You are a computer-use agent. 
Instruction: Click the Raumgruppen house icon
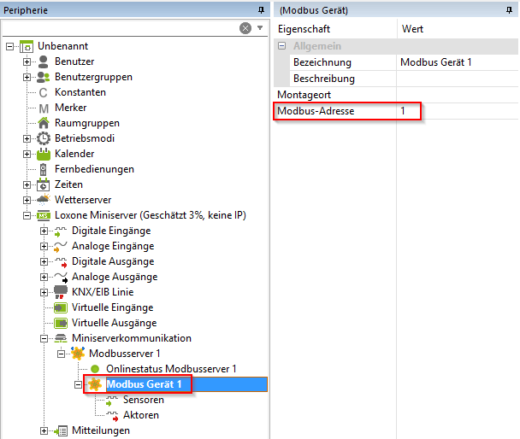pos(44,123)
